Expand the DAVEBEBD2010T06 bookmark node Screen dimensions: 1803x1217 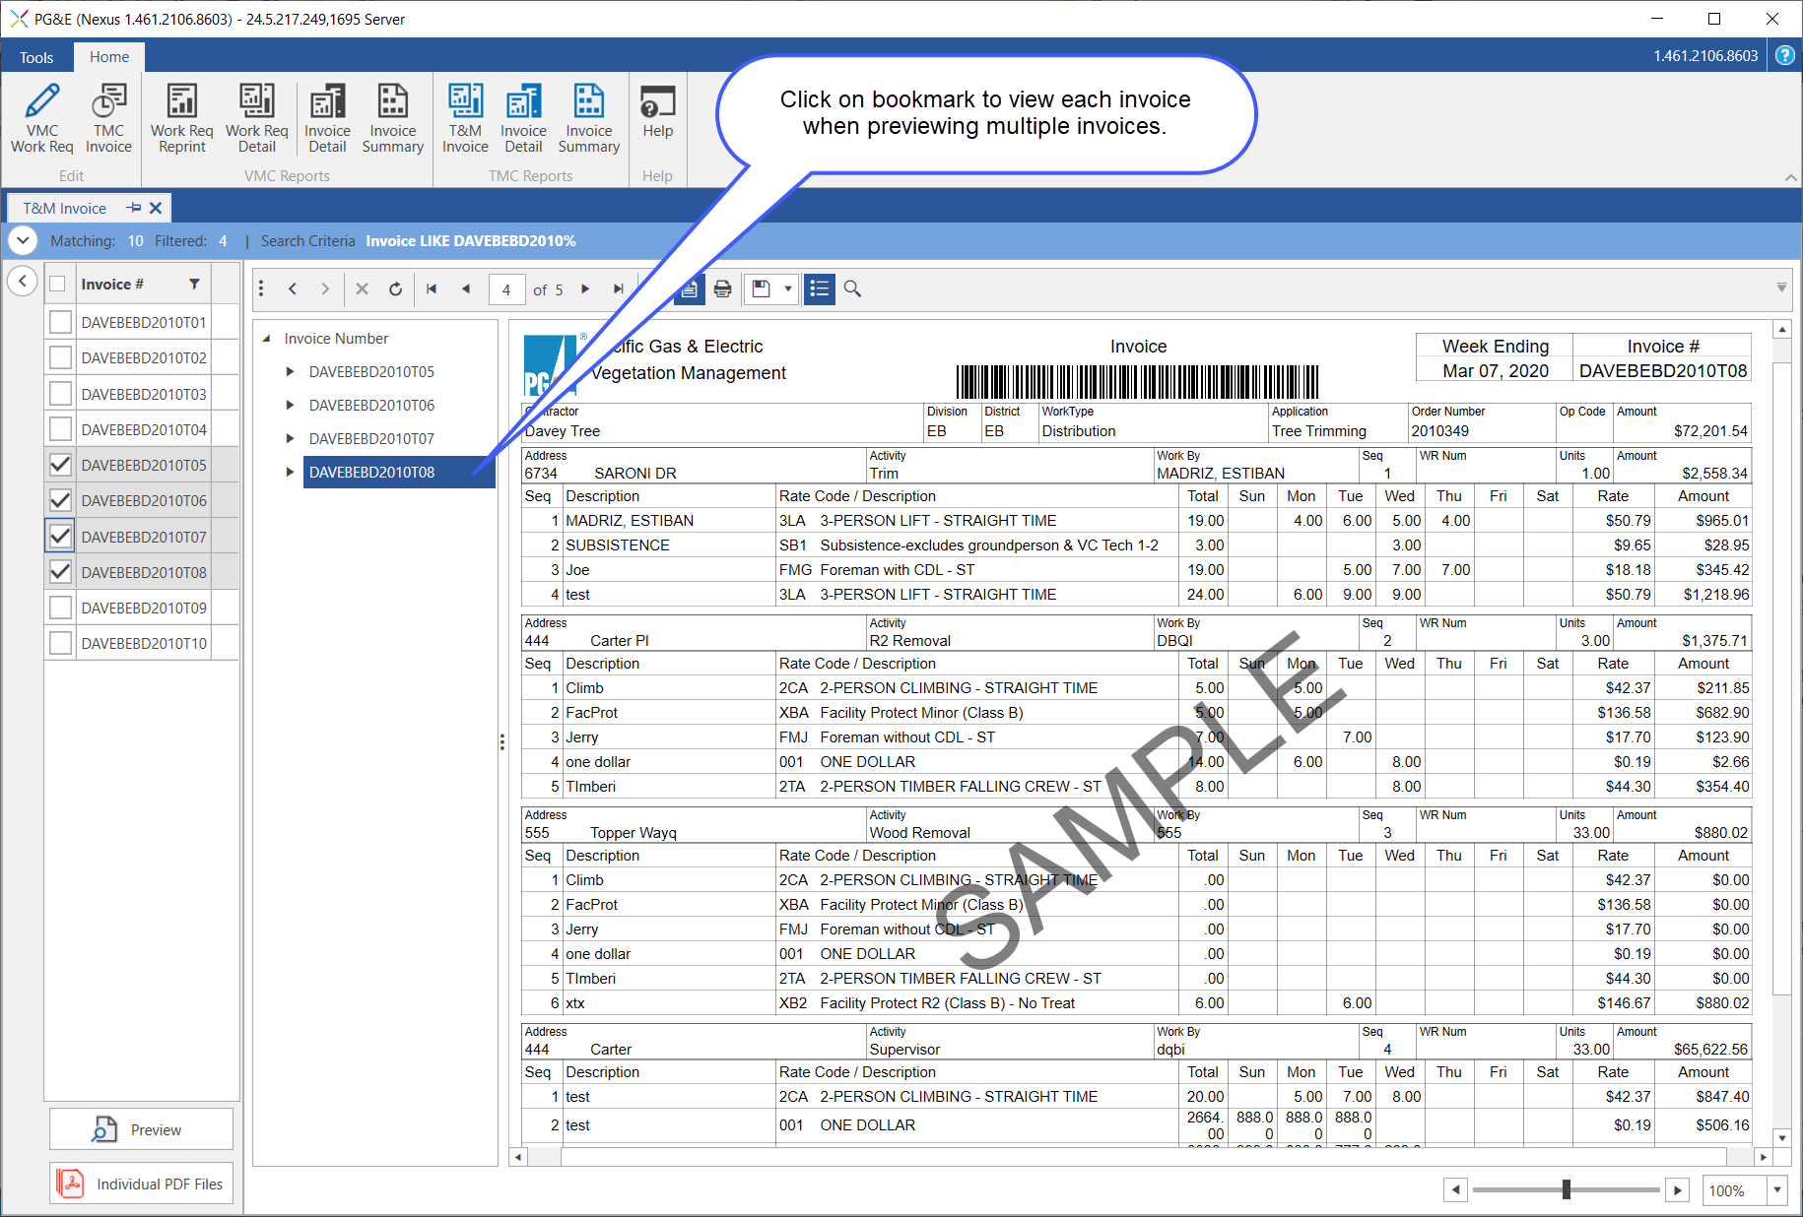click(x=290, y=405)
